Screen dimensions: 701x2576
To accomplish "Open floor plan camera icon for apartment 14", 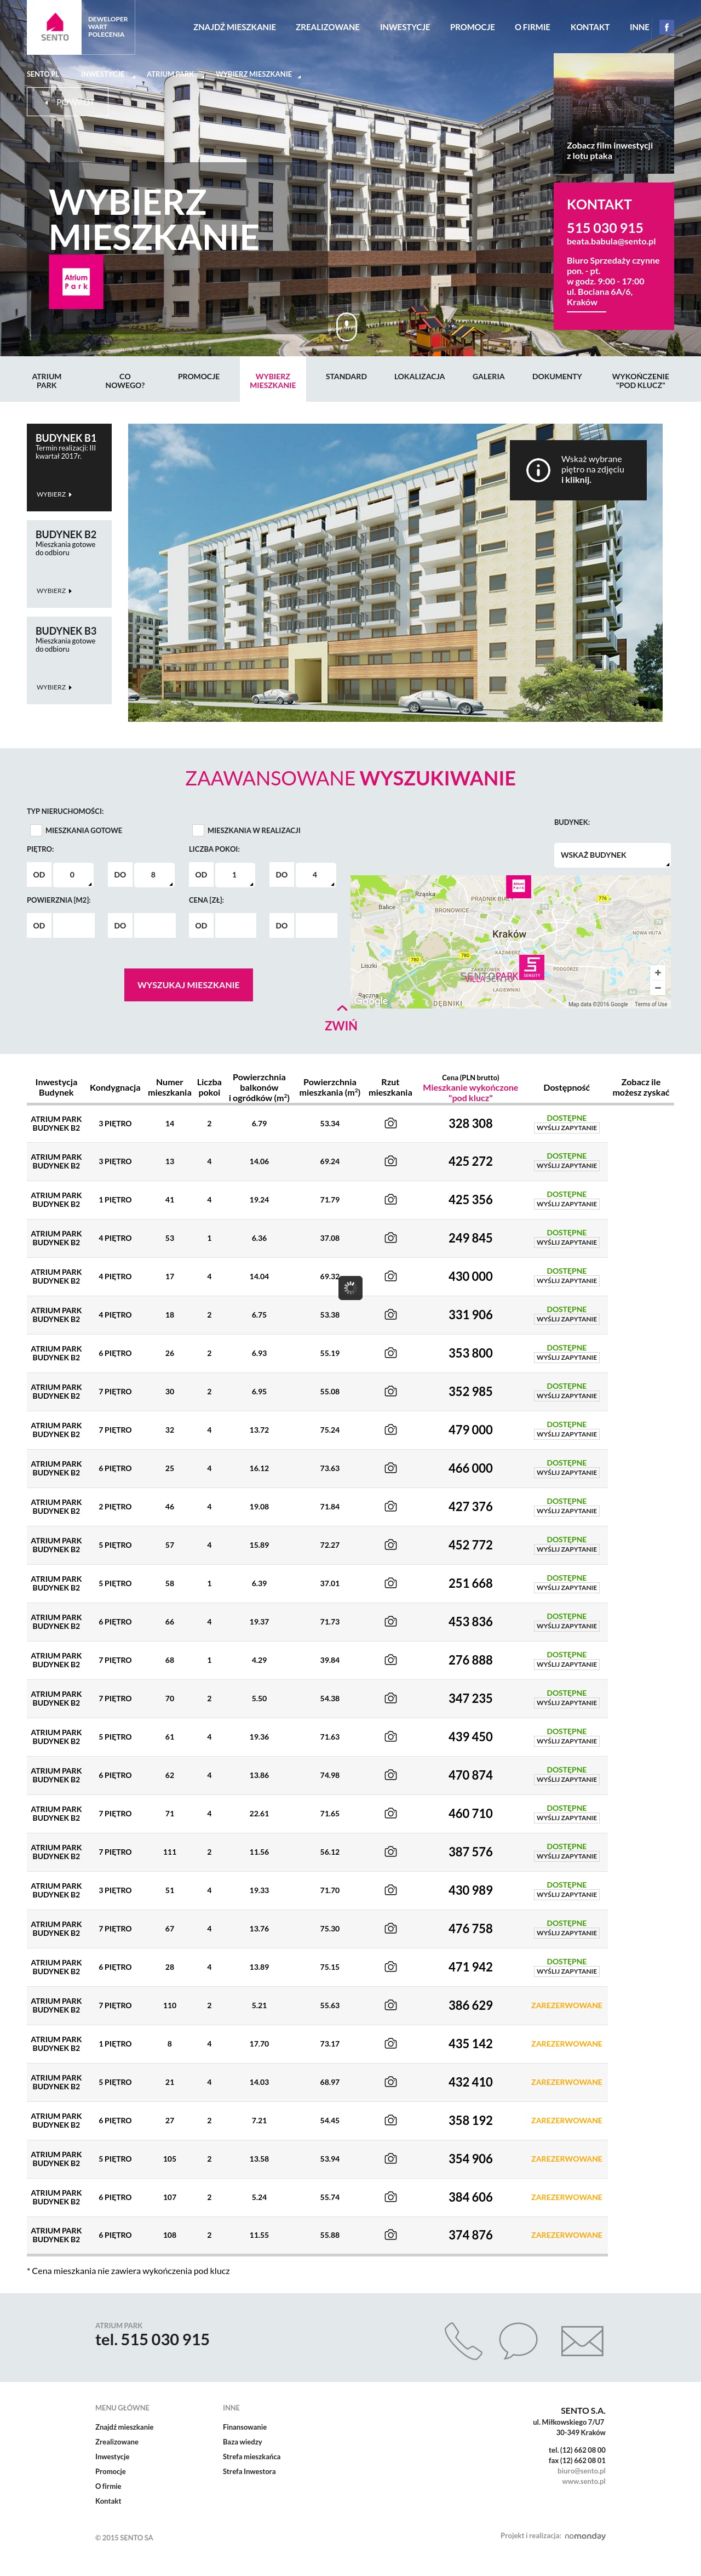I will point(390,1123).
